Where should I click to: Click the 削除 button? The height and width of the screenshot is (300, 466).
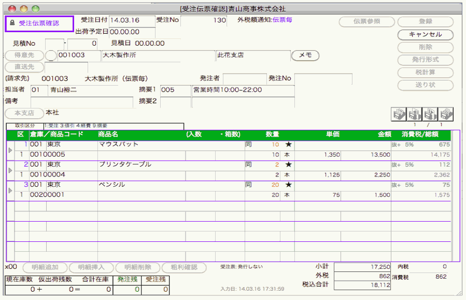point(425,47)
